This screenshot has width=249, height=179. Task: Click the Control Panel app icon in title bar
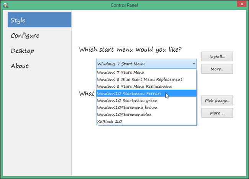[x=6, y=5]
